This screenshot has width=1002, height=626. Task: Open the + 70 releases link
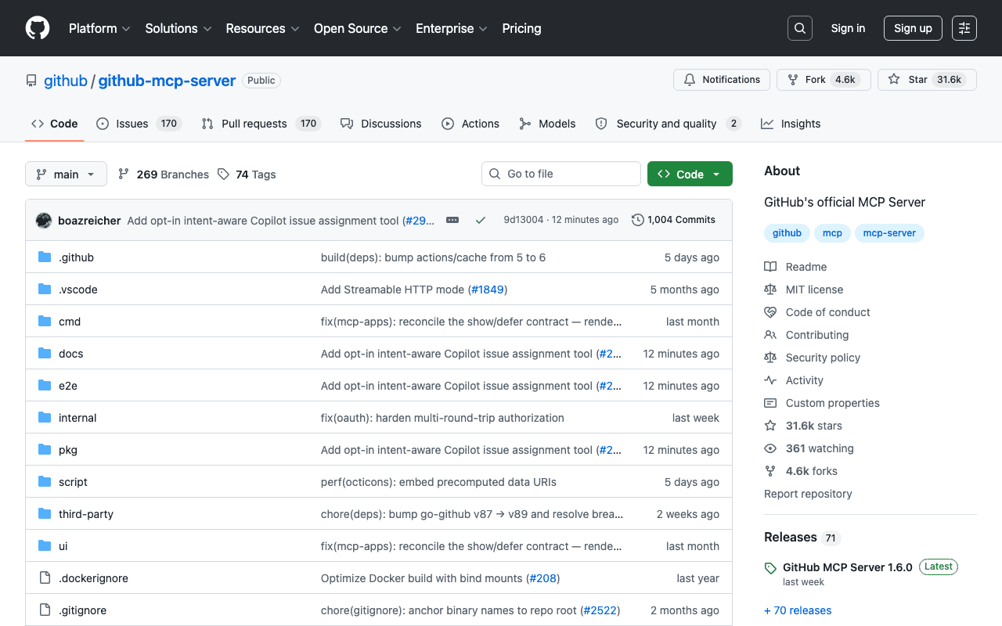(x=798, y=610)
